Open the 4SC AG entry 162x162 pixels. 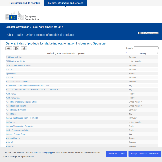pos(10,77)
